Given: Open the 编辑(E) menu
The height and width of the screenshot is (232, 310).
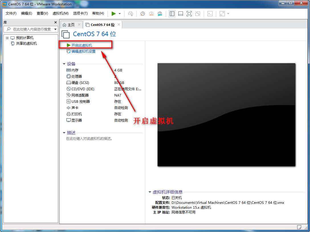Looking at the screenshot, I should pos(26,13).
